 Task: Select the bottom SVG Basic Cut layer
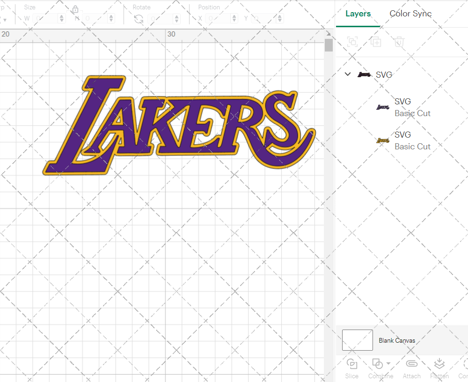tap(412, 140)
